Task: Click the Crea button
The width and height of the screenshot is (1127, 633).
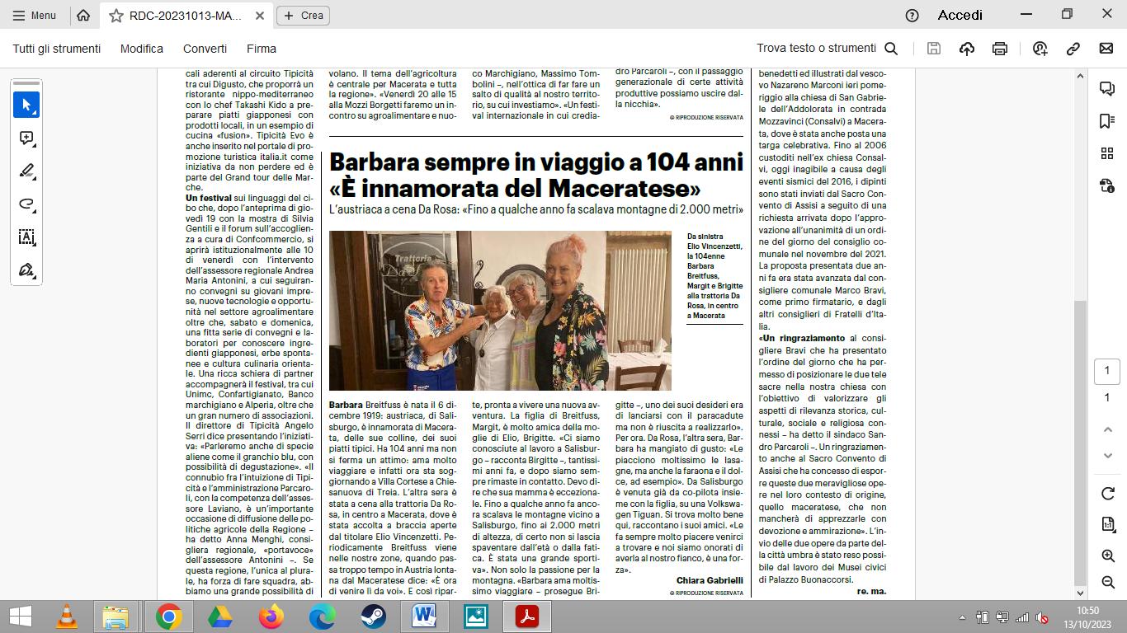Action: click(x=303, y=15)
